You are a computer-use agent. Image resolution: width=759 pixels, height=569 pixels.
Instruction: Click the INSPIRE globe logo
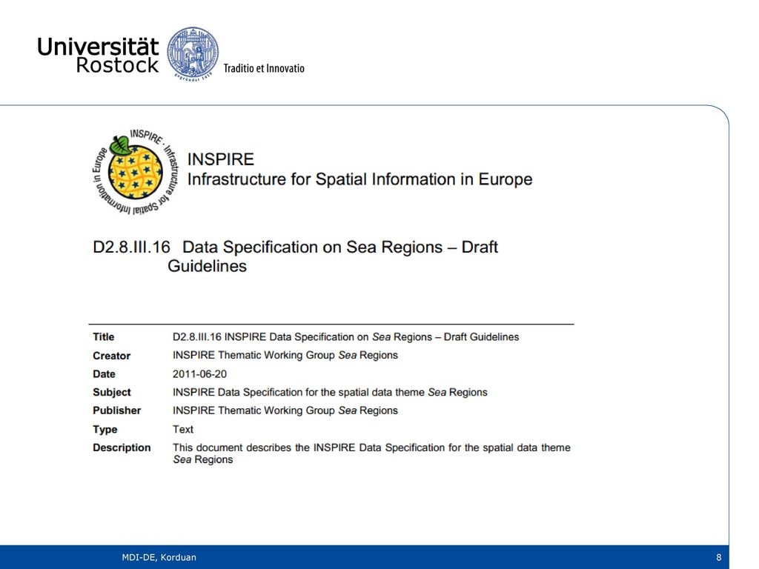click(x=135, y=172)
